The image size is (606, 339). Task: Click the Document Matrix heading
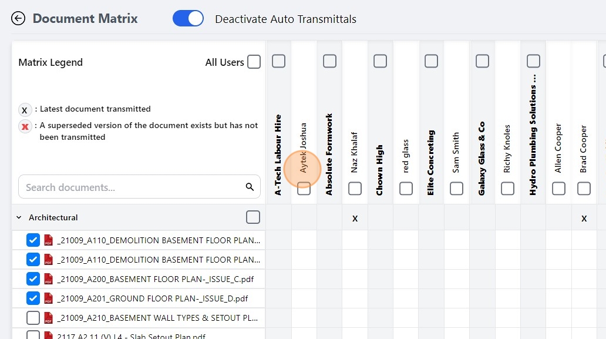click(x=85, y=19)
